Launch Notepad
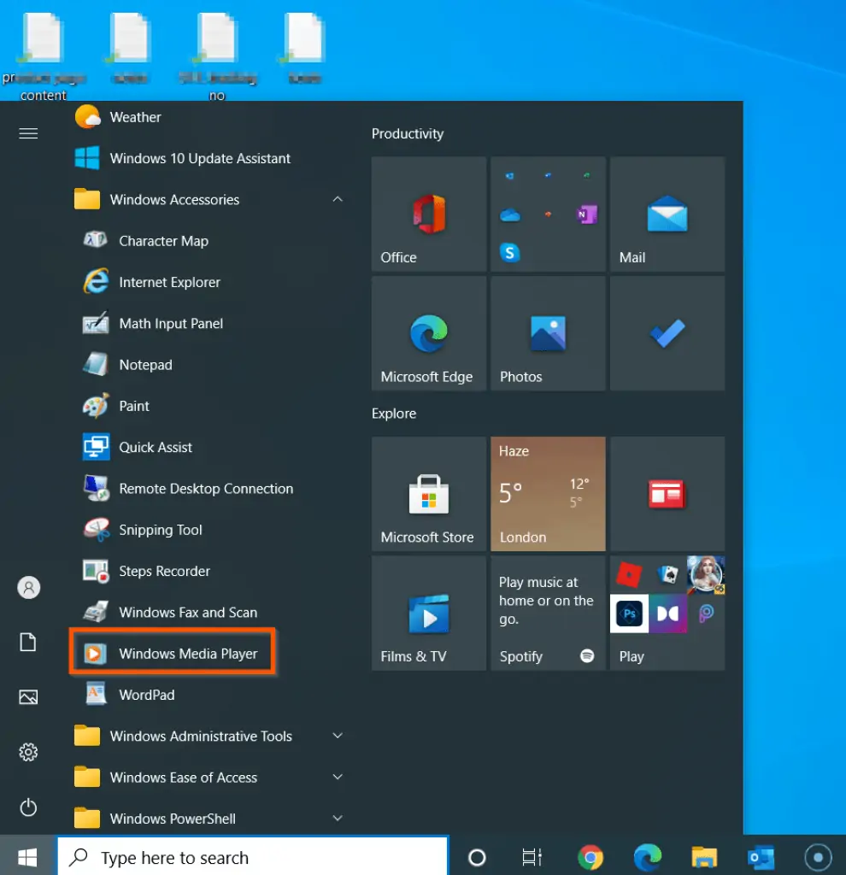The image size is (846, 875). point(145,365)
